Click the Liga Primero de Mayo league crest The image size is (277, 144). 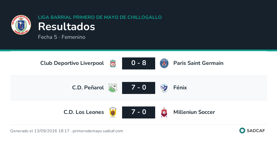(21, 25)
